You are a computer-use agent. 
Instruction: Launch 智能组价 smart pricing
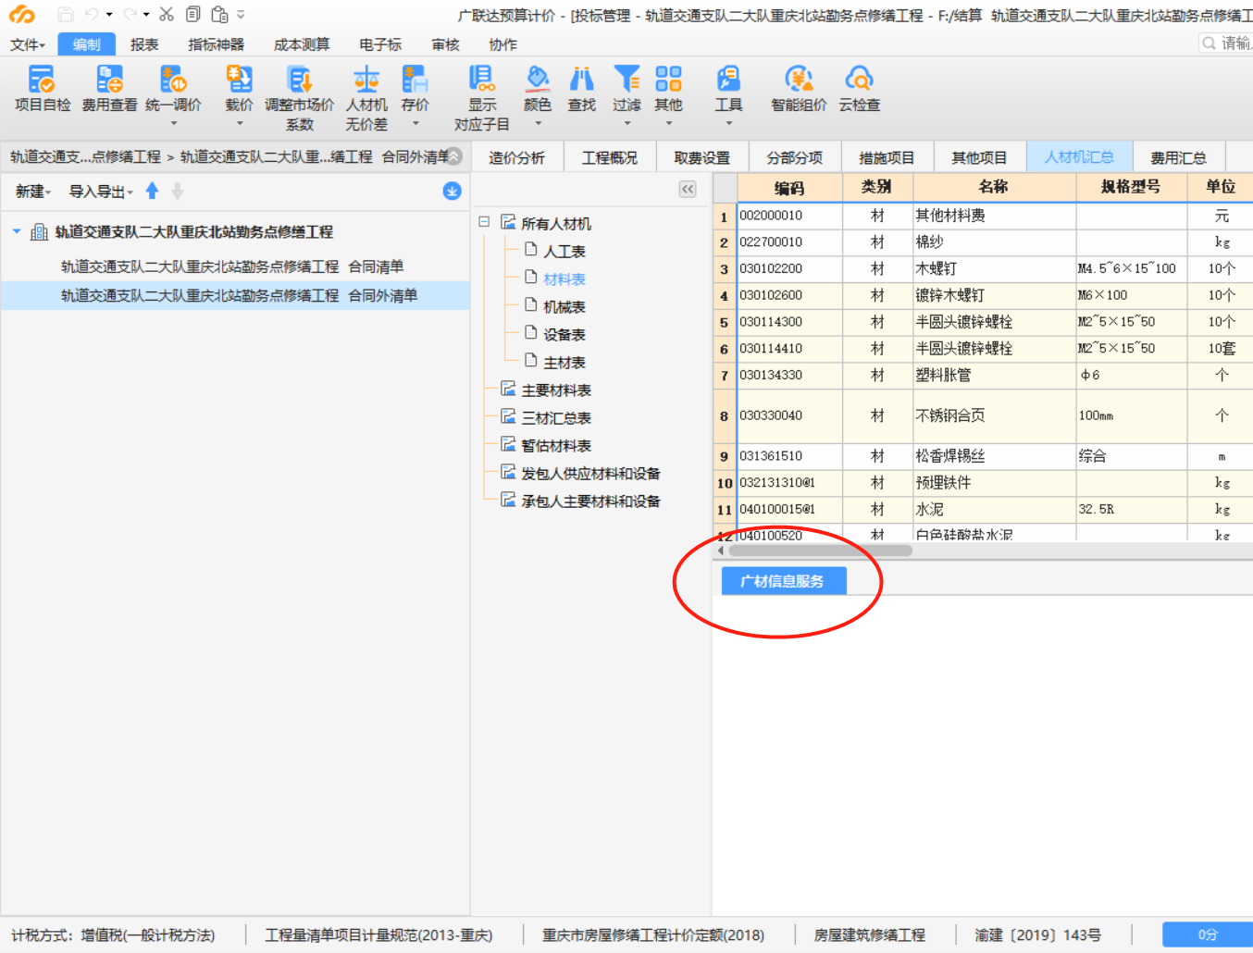point(799,89)
